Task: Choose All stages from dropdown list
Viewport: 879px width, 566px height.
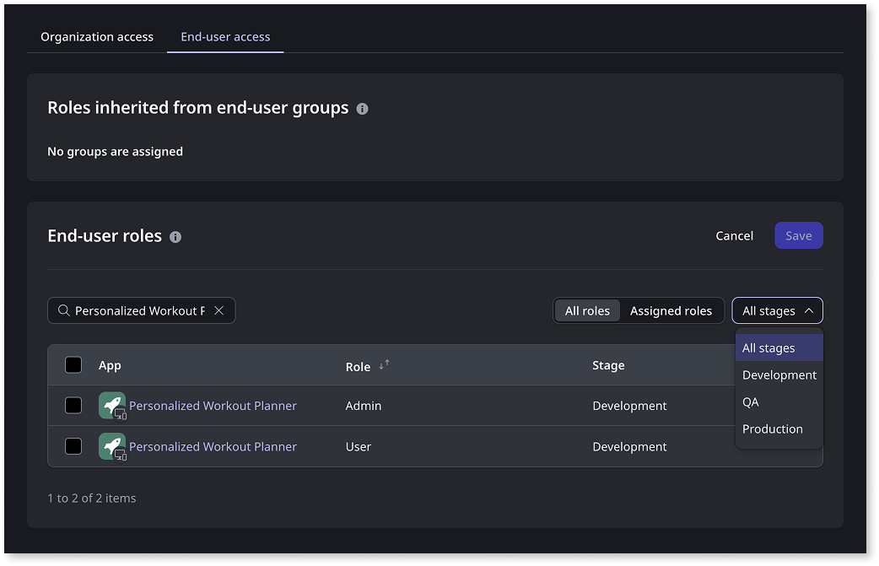Action: 779,348
